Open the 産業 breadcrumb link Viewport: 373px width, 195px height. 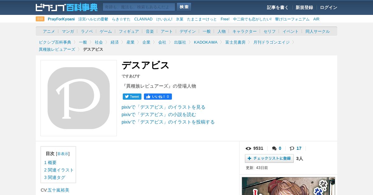(x=131, y=42)
